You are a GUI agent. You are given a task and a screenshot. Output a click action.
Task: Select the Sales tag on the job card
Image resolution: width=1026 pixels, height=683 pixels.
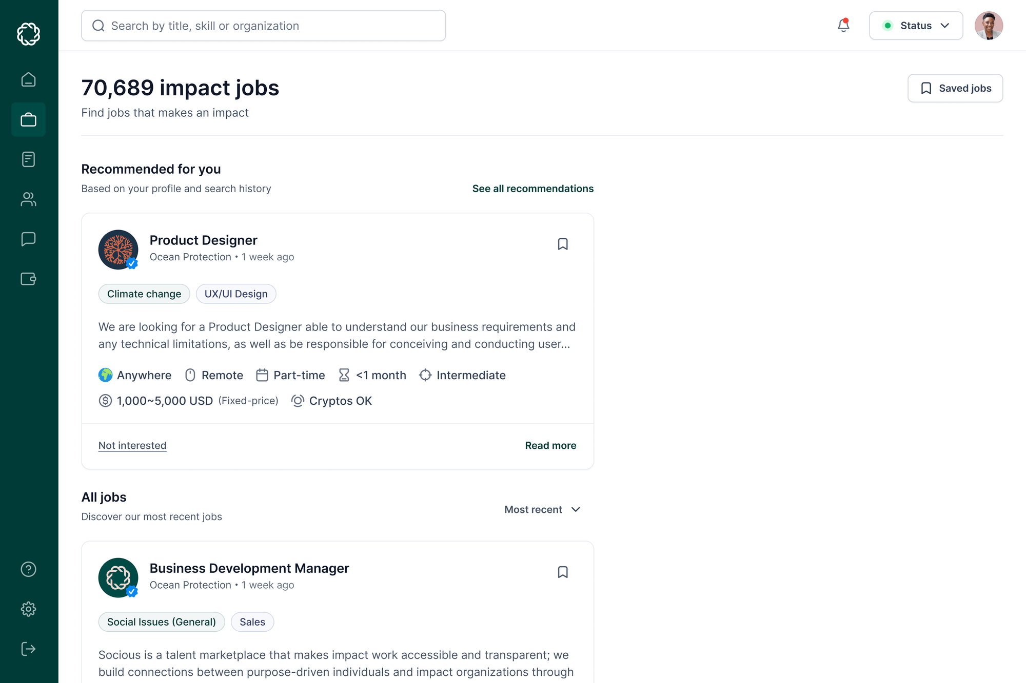click(x=252, y=622)
